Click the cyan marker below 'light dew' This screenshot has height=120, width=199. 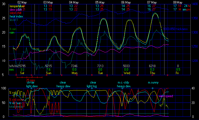32,88
